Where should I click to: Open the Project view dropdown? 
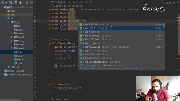point(4,3)
